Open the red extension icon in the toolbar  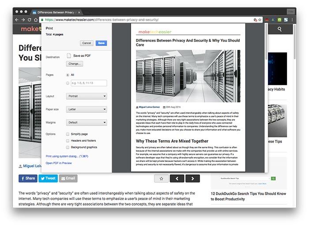pos(267,20)
